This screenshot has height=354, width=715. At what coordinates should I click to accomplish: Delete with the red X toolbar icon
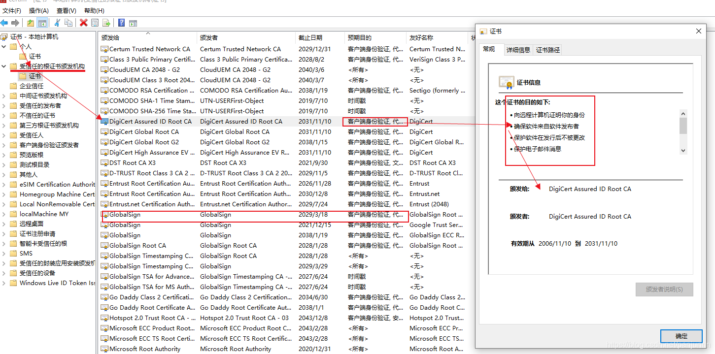point(84,23)
